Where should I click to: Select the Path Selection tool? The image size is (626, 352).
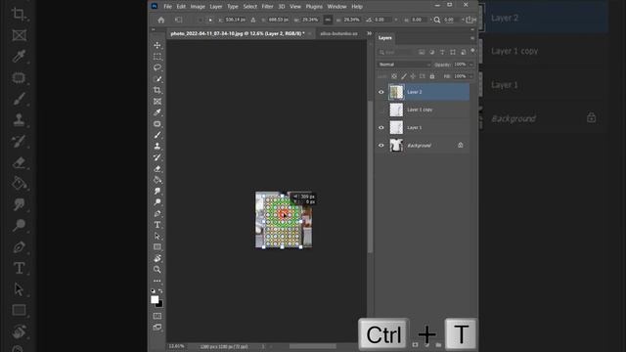[157, 236]
